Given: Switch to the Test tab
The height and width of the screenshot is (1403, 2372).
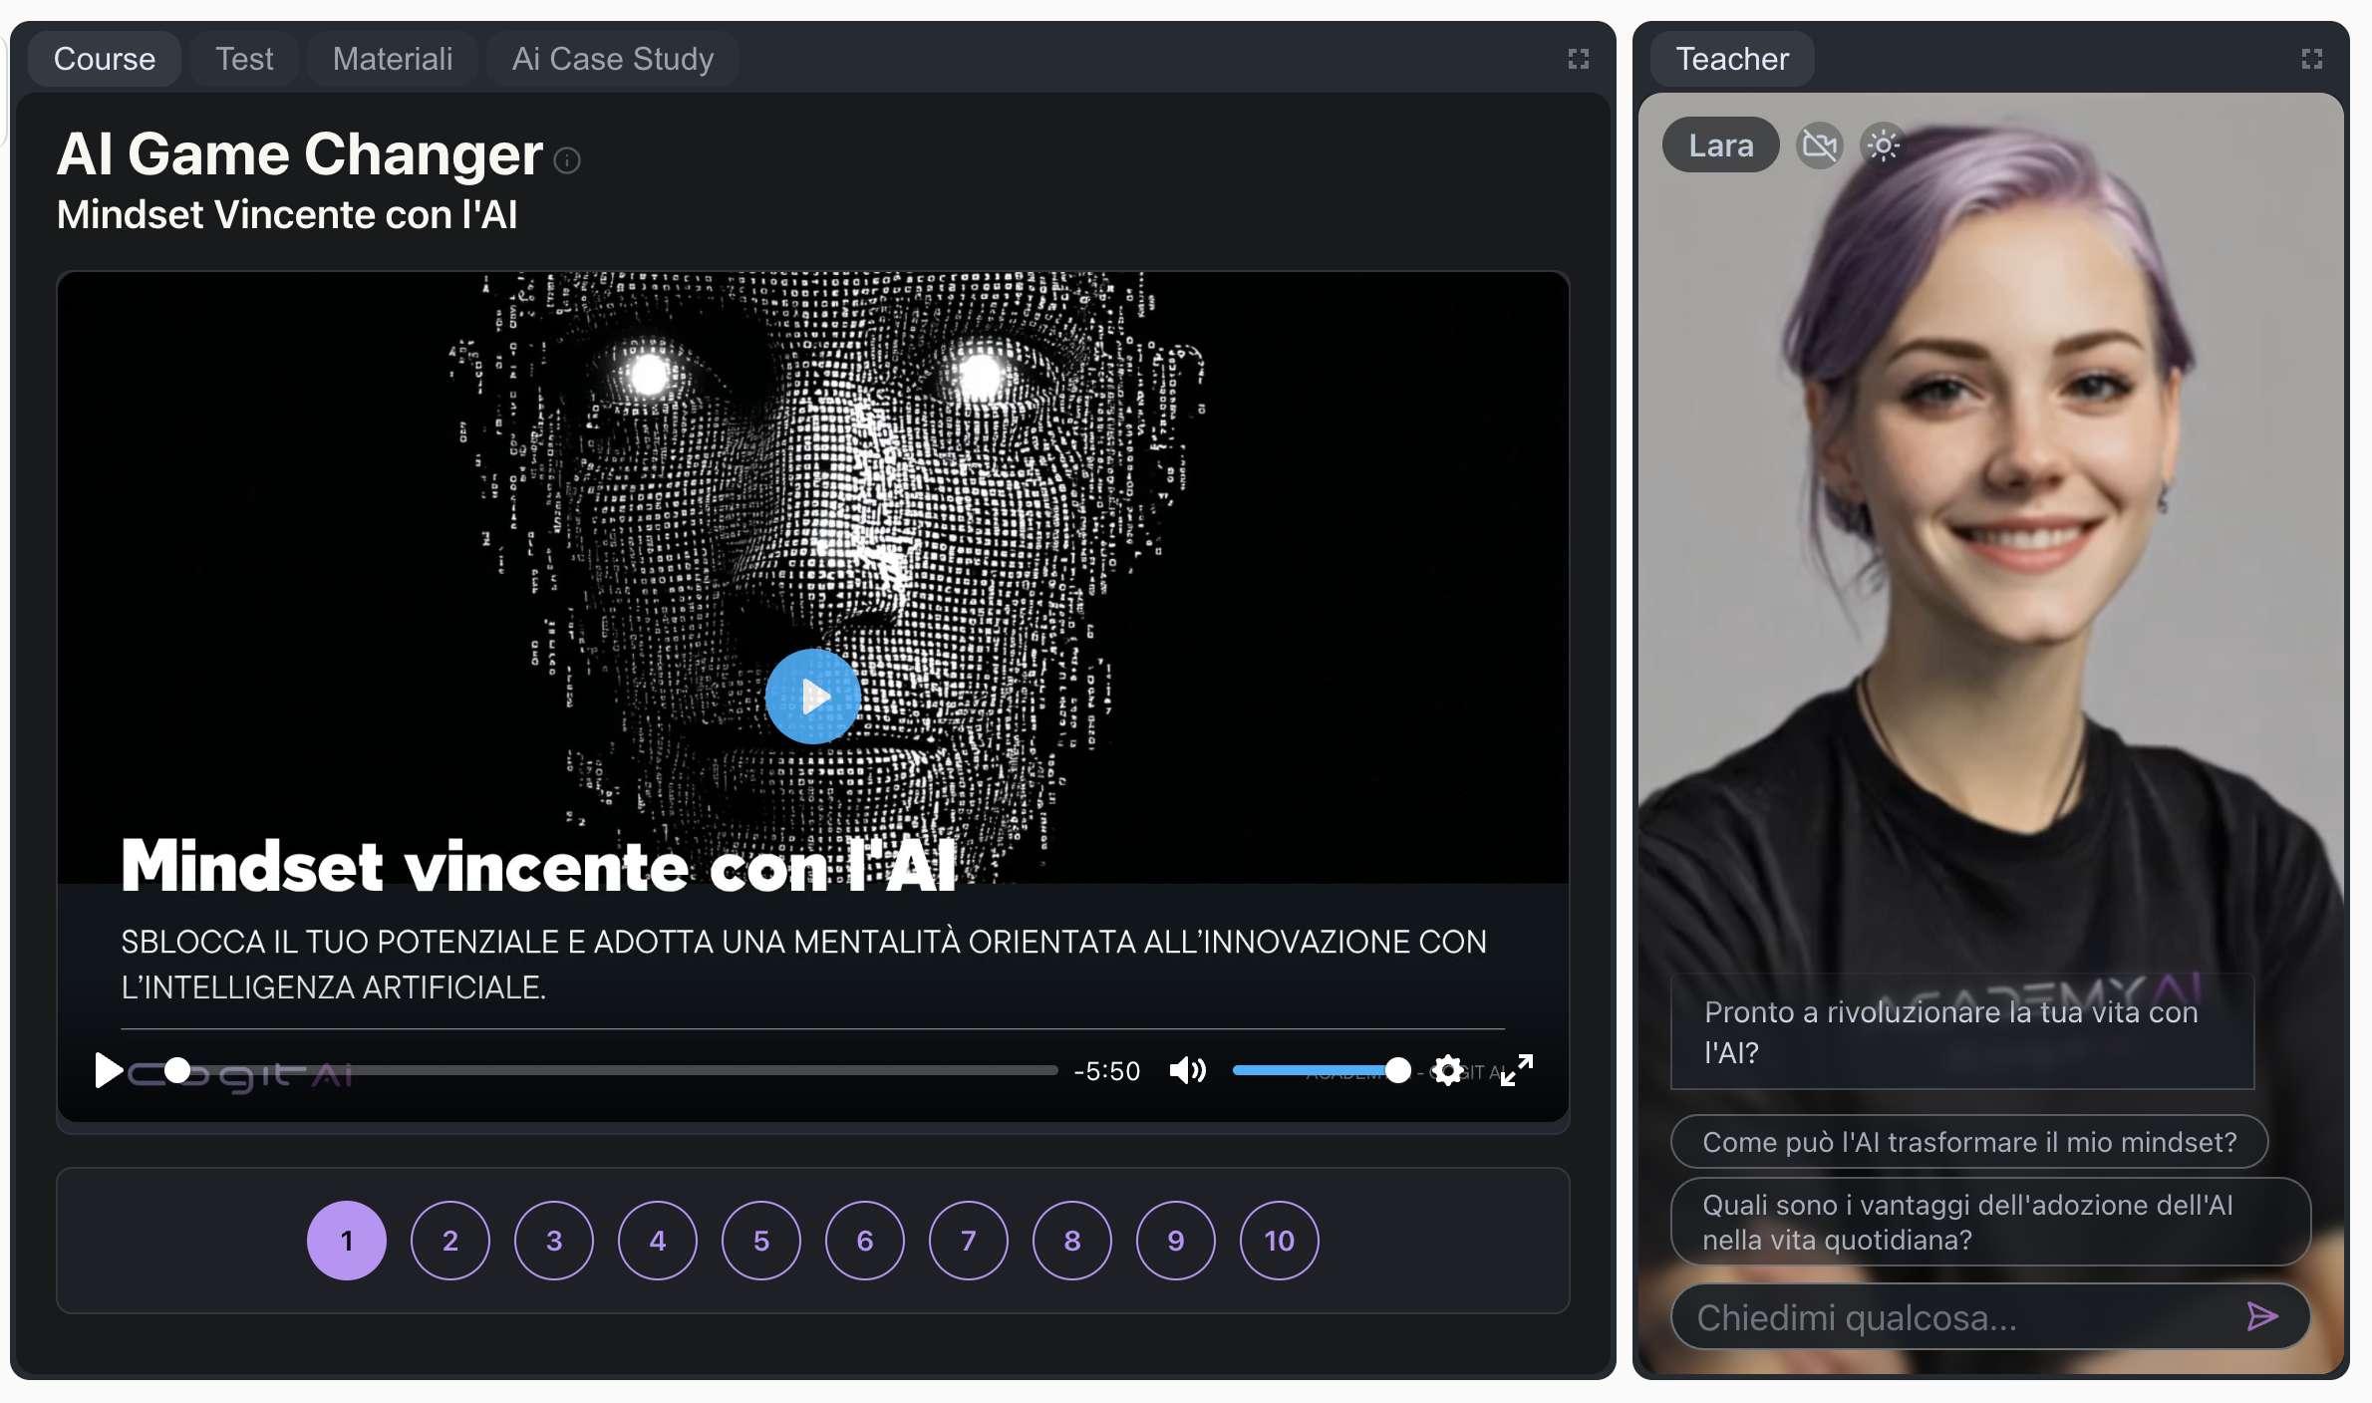Looking at the screenshot, I should [x=244, y=59].
